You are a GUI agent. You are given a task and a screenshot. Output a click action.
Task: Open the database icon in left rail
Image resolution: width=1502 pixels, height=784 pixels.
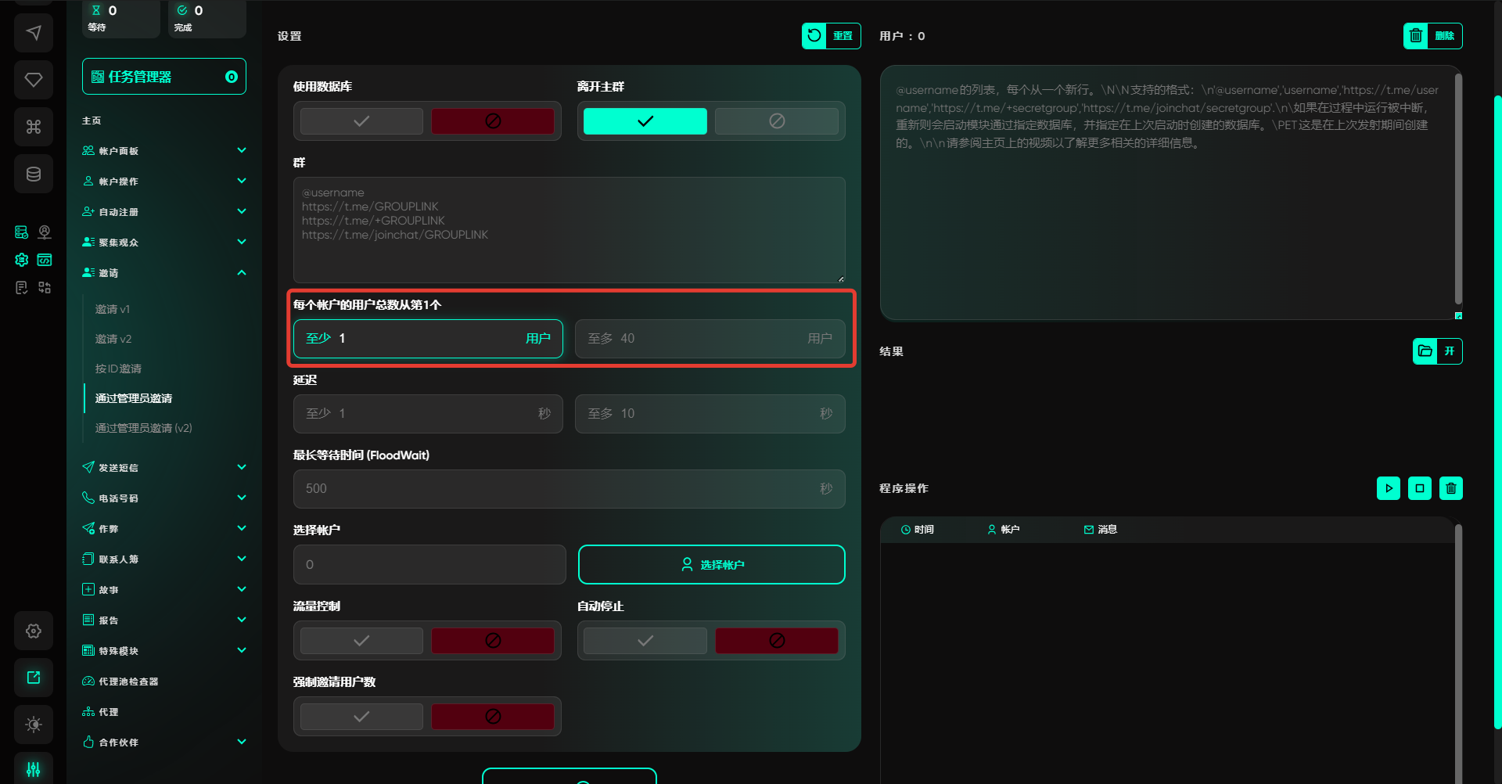pyautogui.click(x=33, y=174)
